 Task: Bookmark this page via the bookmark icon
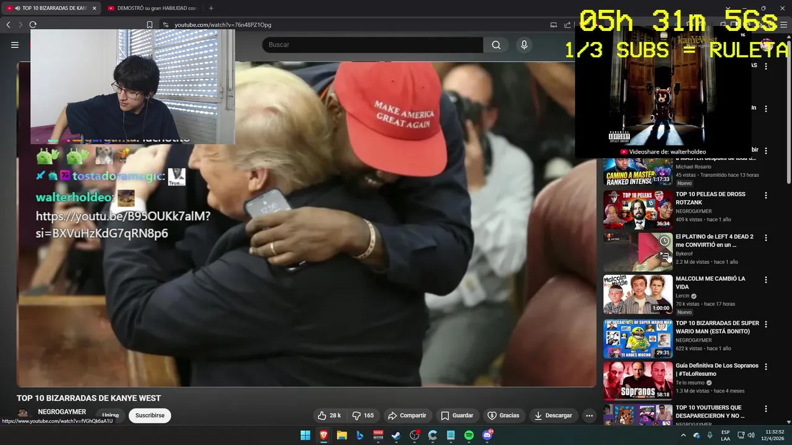click(149, 25)
